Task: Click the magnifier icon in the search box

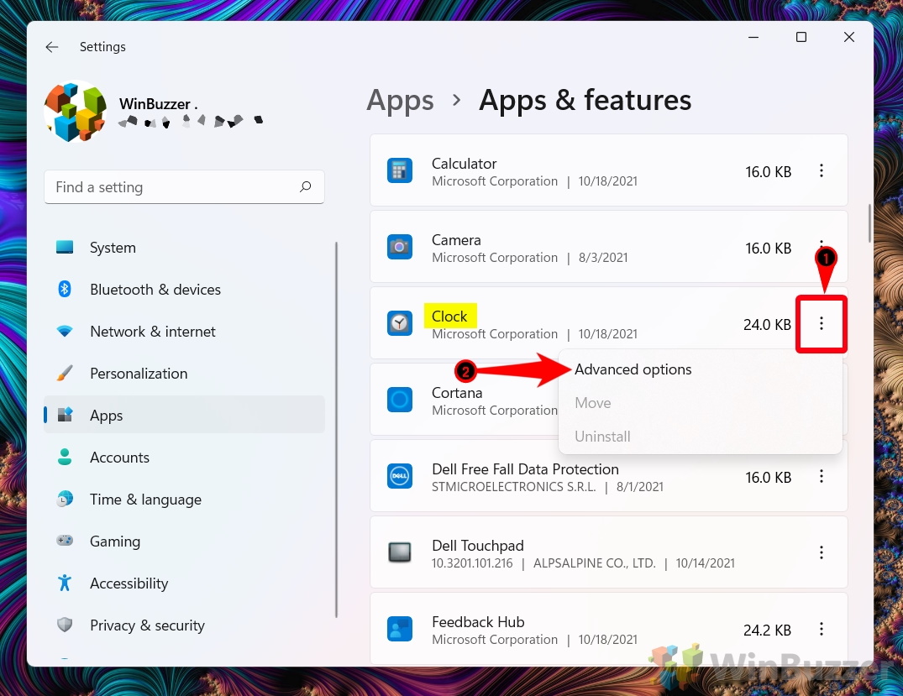Action: pyautogui.click(x=305, y=186)
